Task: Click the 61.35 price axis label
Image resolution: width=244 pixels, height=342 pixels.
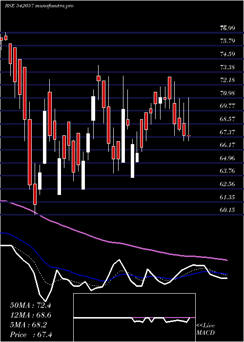Action: [x=227, y=197]
